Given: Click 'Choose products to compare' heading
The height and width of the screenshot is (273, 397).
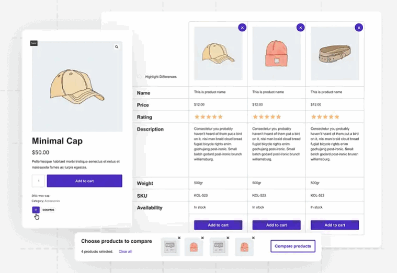Looking at the screenshot, I should pos(117,241).
